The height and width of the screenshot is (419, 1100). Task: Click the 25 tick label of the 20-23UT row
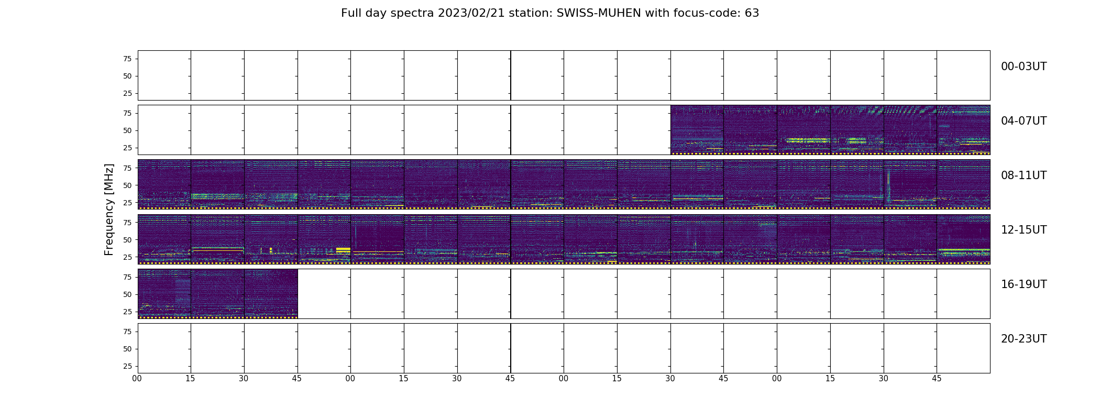pyautogui.click(x=127, y=366)
